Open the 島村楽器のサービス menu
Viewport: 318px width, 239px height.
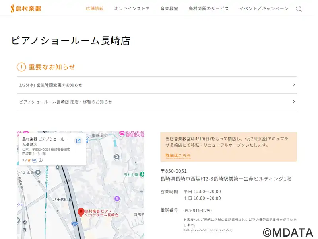209,8
